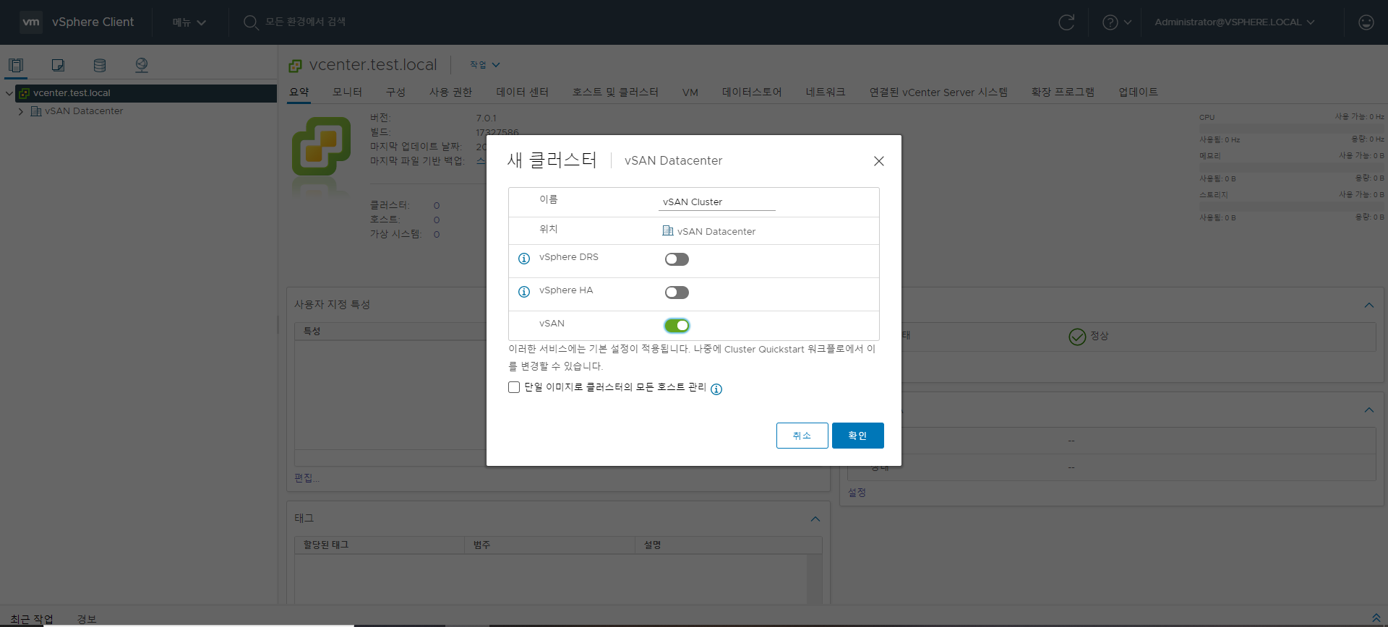Click the 범주 column header

coord(549,545)
